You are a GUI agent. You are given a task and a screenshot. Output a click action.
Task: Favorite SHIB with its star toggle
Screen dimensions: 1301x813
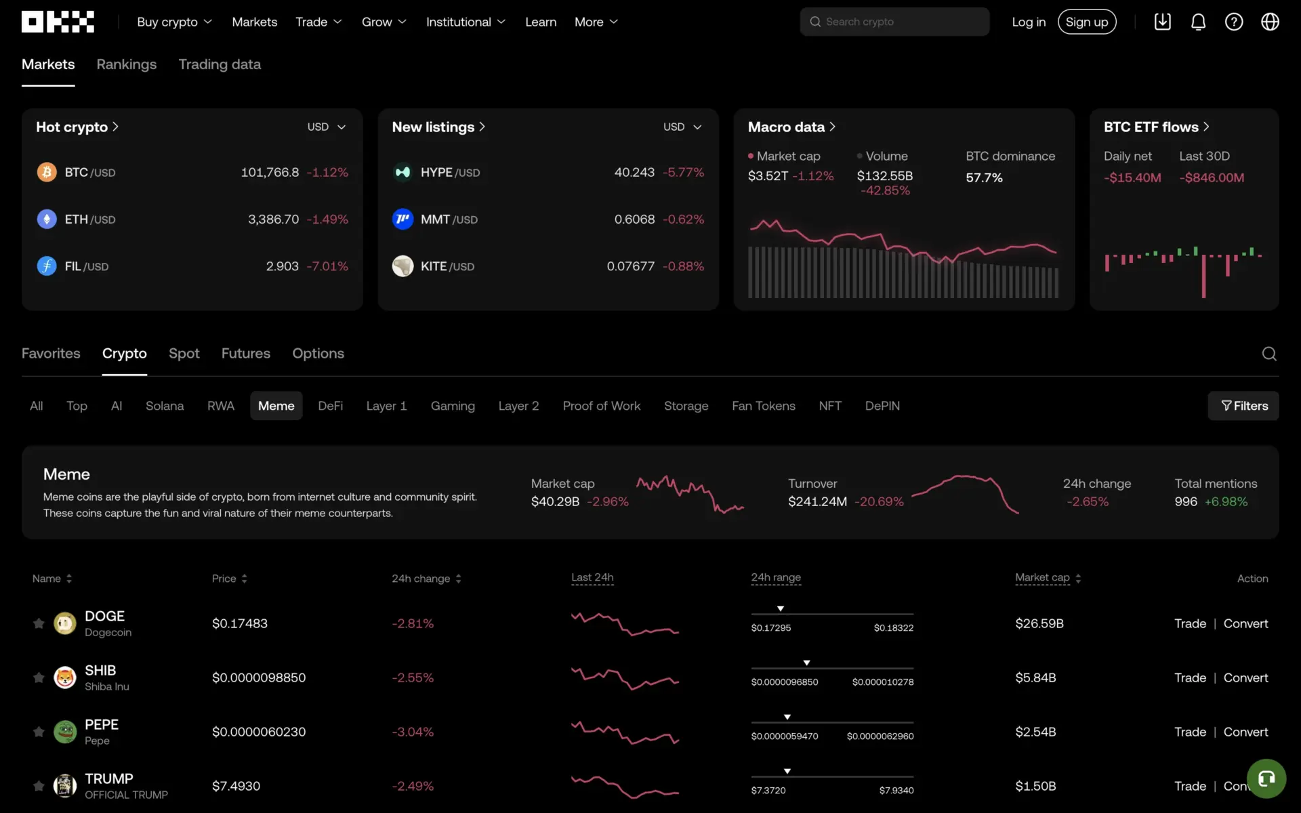tap(38, 677)
